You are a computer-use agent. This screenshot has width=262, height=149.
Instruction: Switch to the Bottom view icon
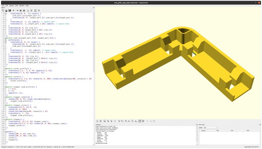(126, 121)
